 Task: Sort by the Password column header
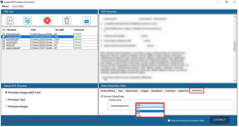[x=85, y=30]
